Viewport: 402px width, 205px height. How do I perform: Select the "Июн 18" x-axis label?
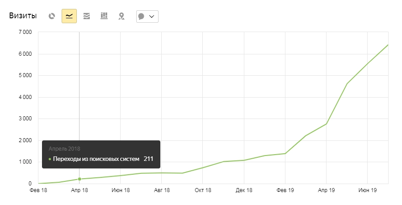(121, 190)
